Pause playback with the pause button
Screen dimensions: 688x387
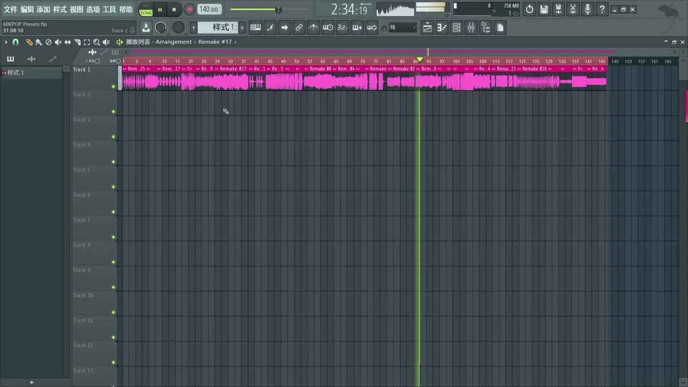[x=160, y=9]
